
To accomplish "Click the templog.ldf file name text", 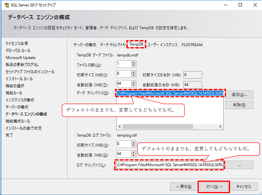I will tap(127, 135).
